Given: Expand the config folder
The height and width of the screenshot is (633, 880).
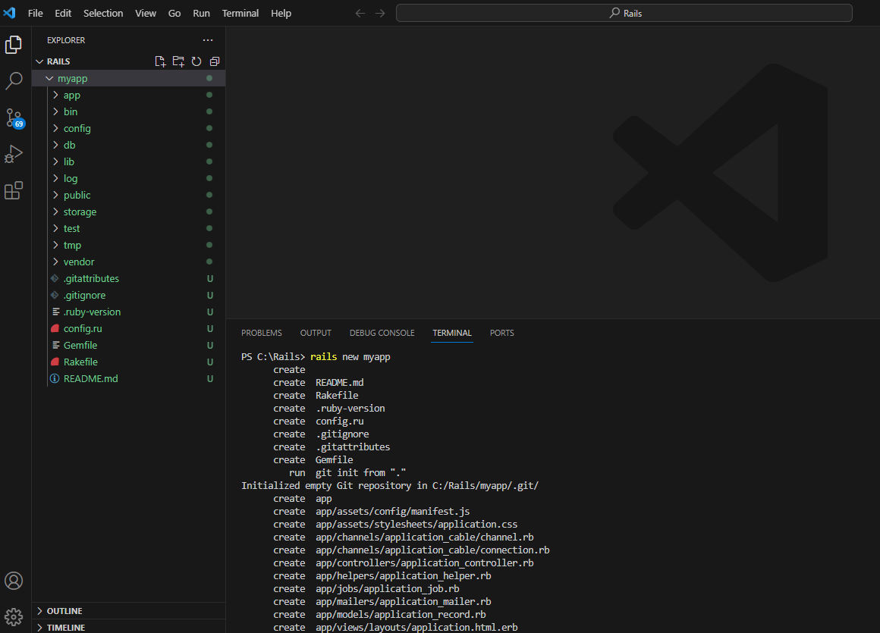Looking at the screenshot, I should click(55, 128).
